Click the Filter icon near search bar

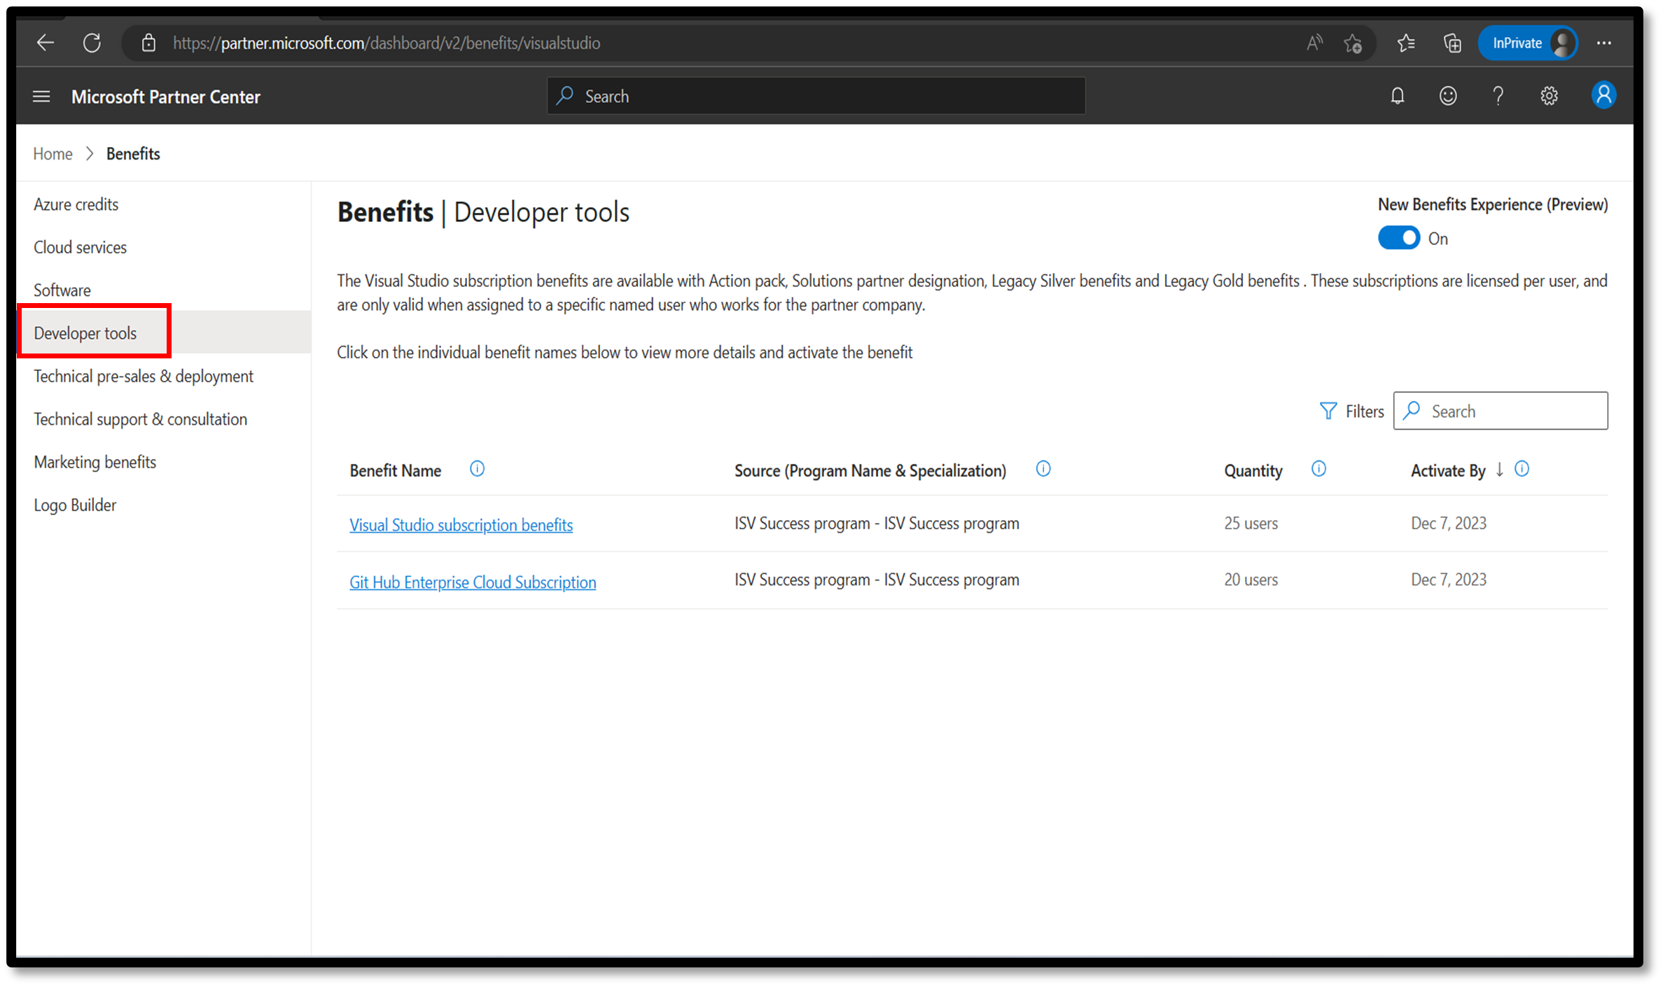[1329, 410]
